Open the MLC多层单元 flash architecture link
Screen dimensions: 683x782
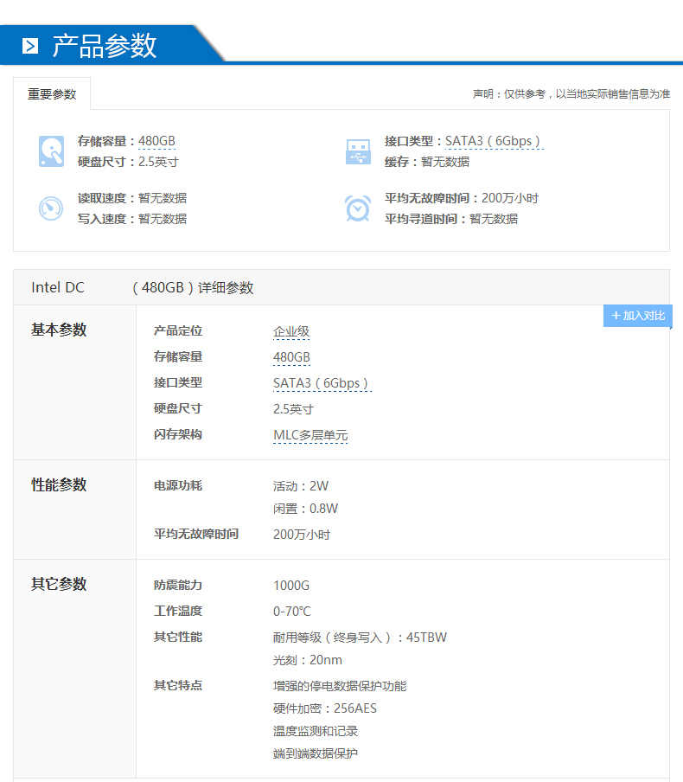point(310,435)
